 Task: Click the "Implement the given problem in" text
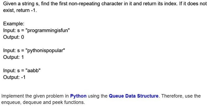[35, 96]
